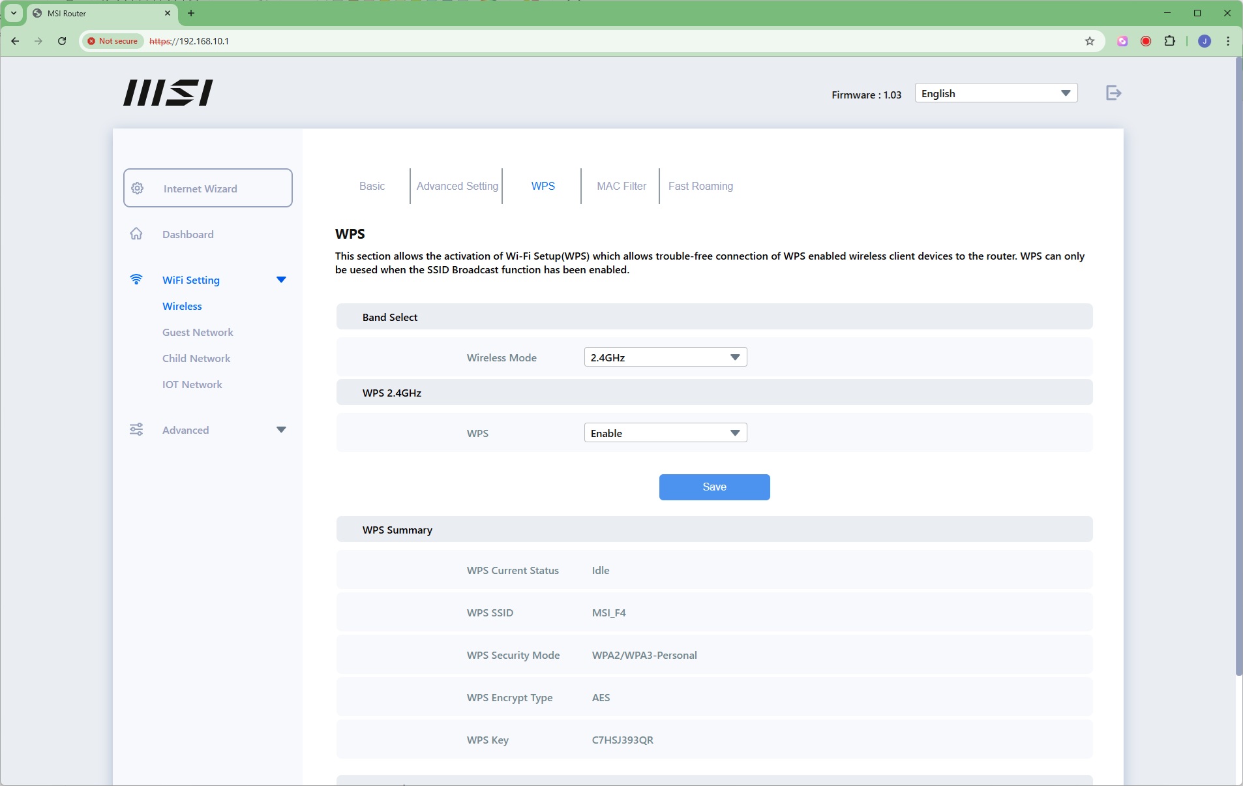The height and width of the screenshot is (786, 1243).
Task: Switch to the Advanced Setting tab
Action: (457, 186)
